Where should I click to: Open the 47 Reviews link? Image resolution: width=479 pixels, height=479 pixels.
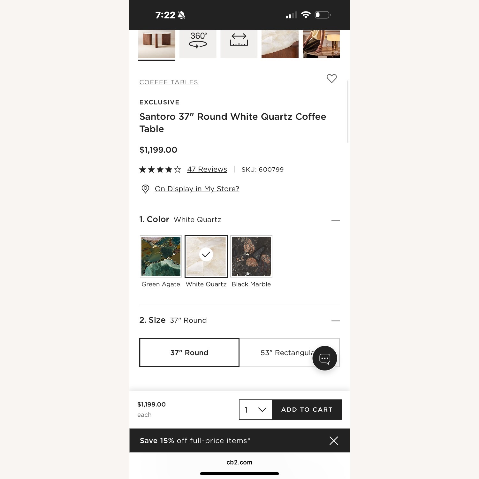pos(207,169)
